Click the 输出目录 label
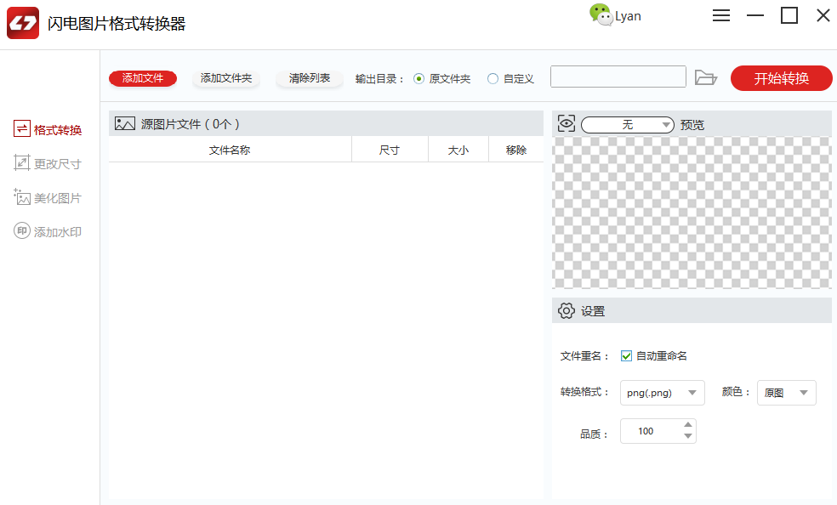Screen dimensions: 837x505 tap(379, 79)
